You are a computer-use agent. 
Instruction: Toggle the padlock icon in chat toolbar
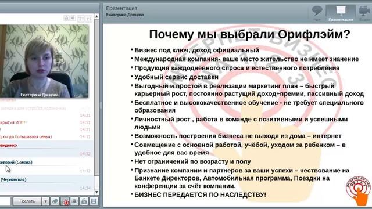[84, 201]
